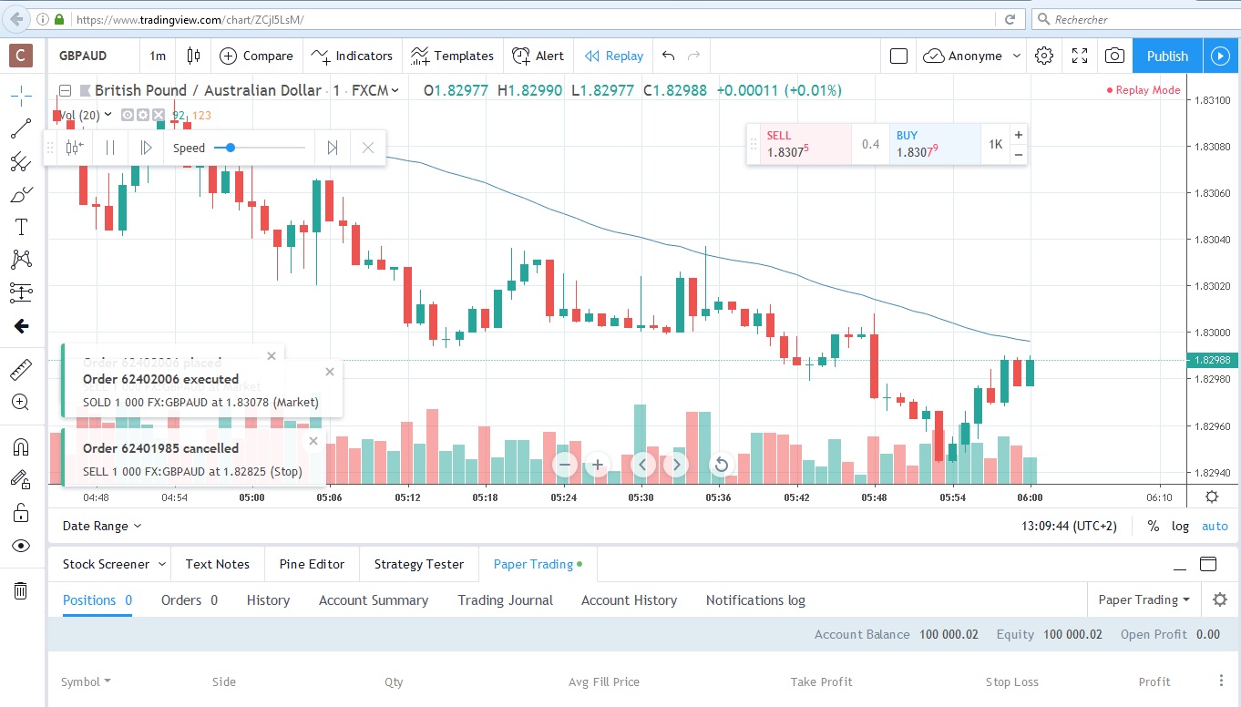The width and height of the screenshot is (1241, 707).
Task: Toggle stay in drawing mode pencil-lock
Action: pyautogui.click(x=20, y=479)
